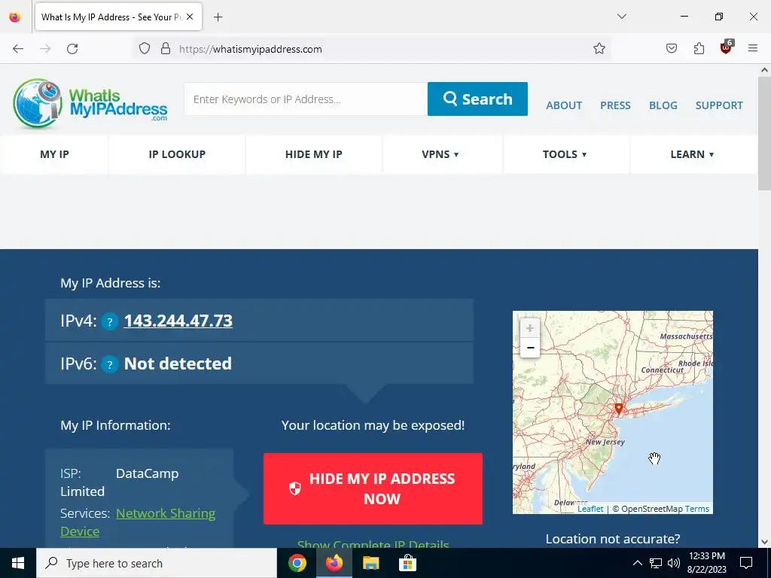Click the Firefox taskbar icon
The height and width of the screenshot is (578, 771).
(334, 563)
